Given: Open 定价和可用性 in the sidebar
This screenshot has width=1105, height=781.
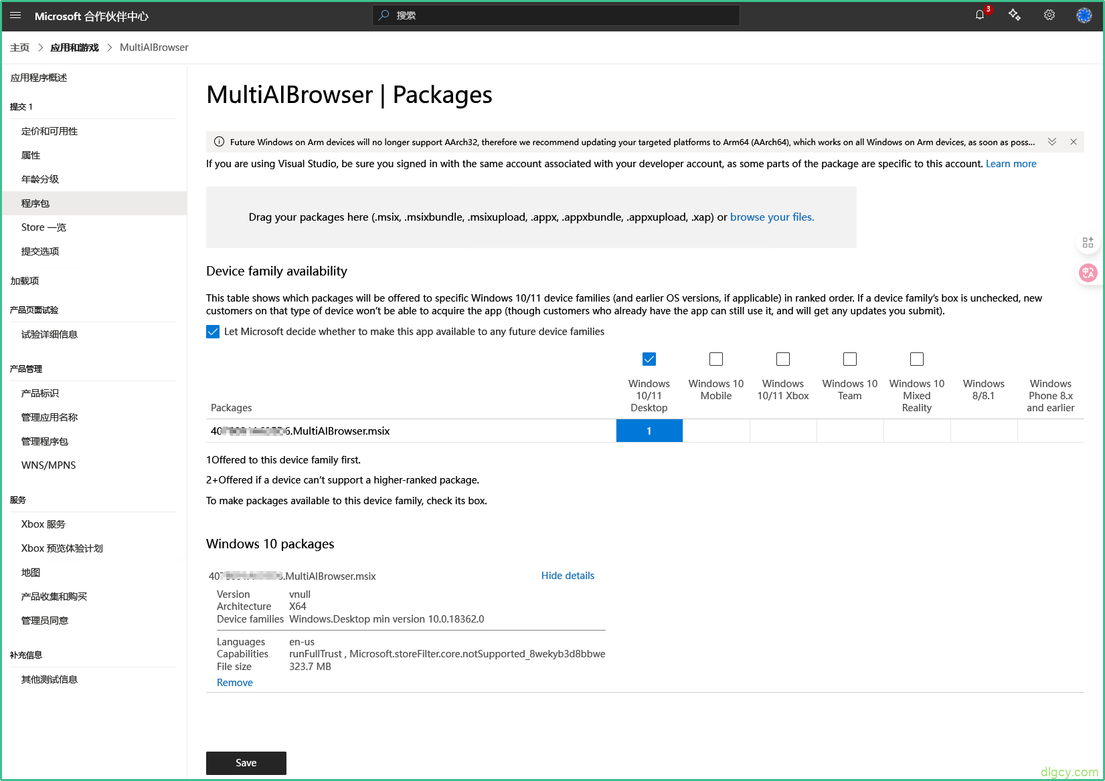Looking at the screenshot, I should 50,131.
